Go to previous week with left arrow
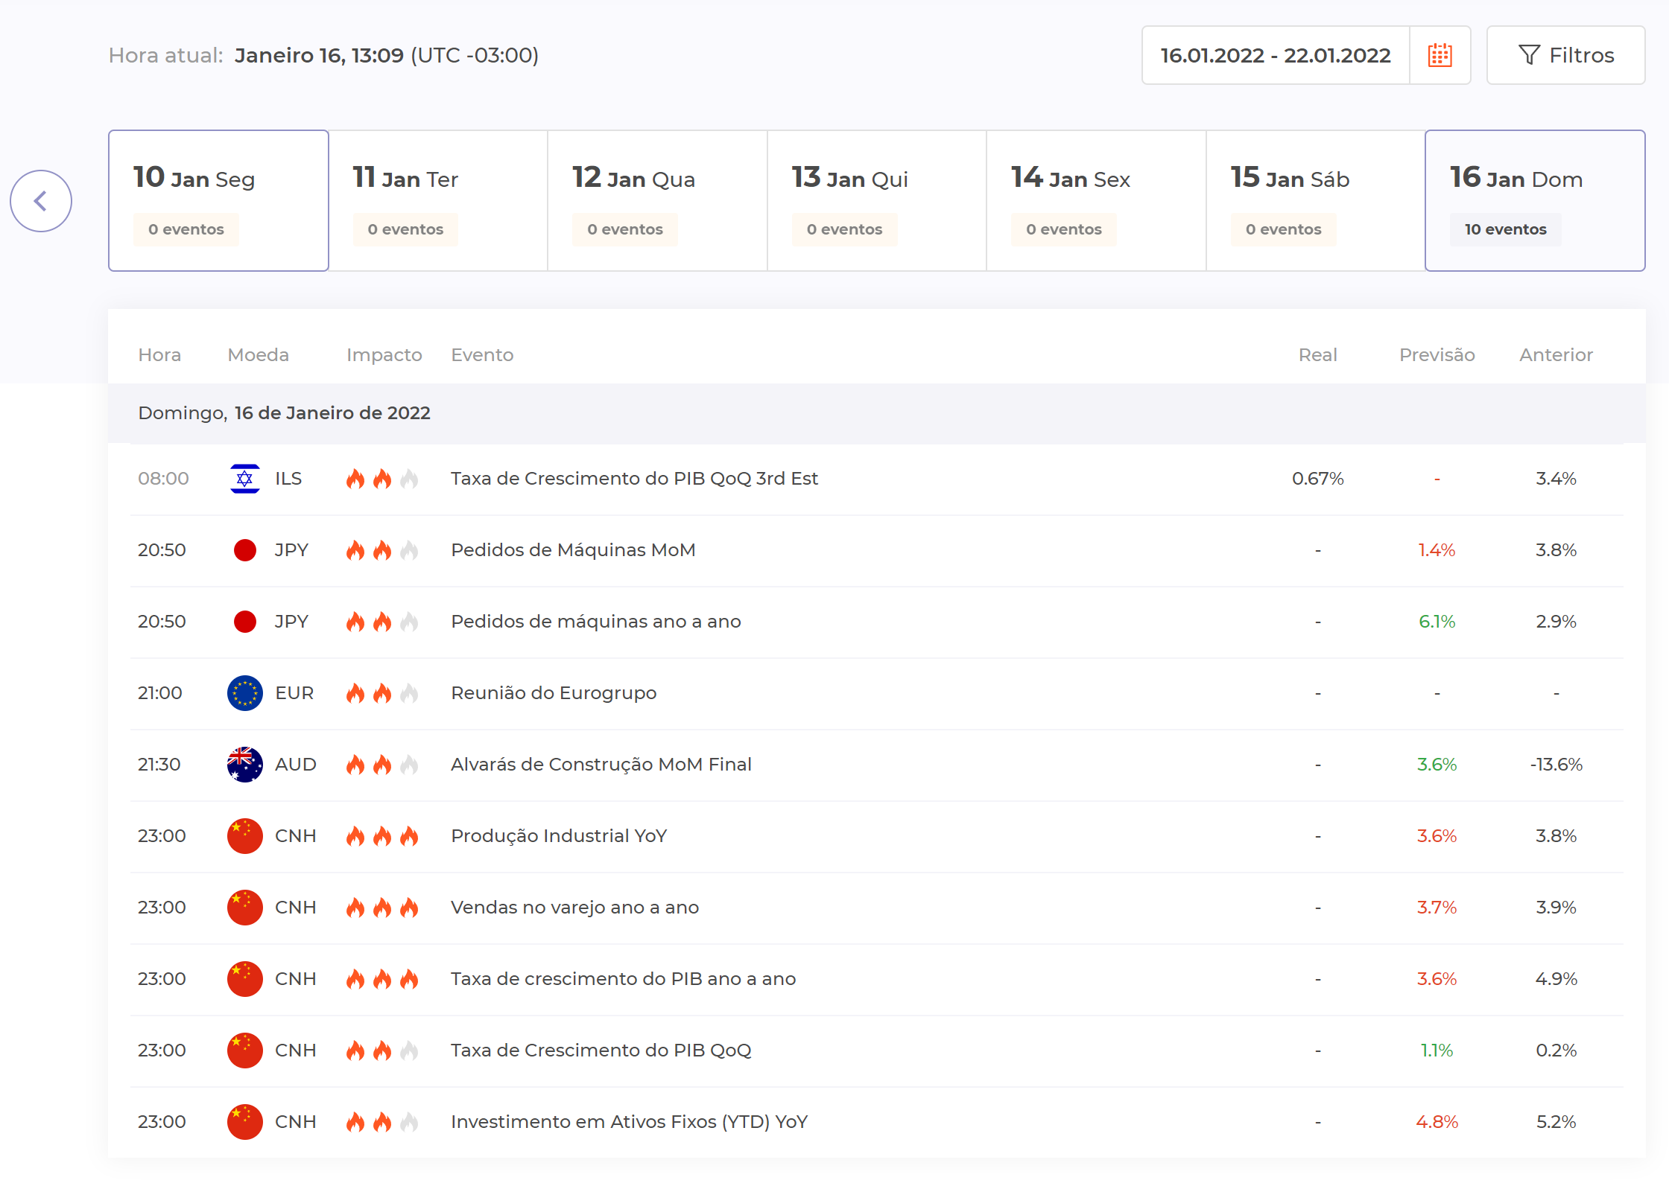 pos(41,201)
